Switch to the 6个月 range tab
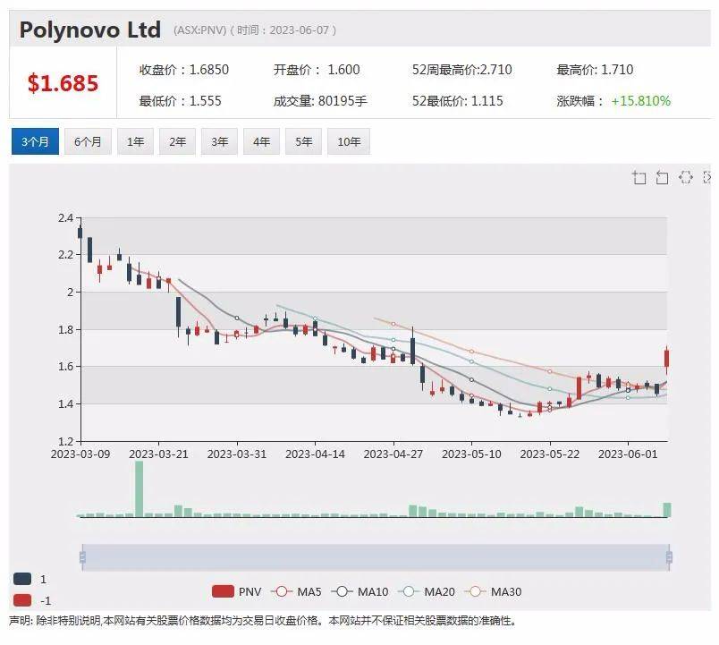The width and height of the screenshot is (719, 645). point(88,141)
